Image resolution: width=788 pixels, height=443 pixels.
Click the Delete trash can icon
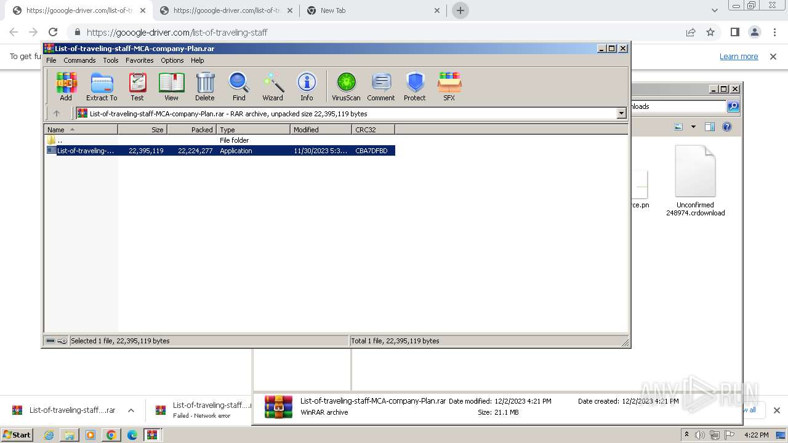205,86
